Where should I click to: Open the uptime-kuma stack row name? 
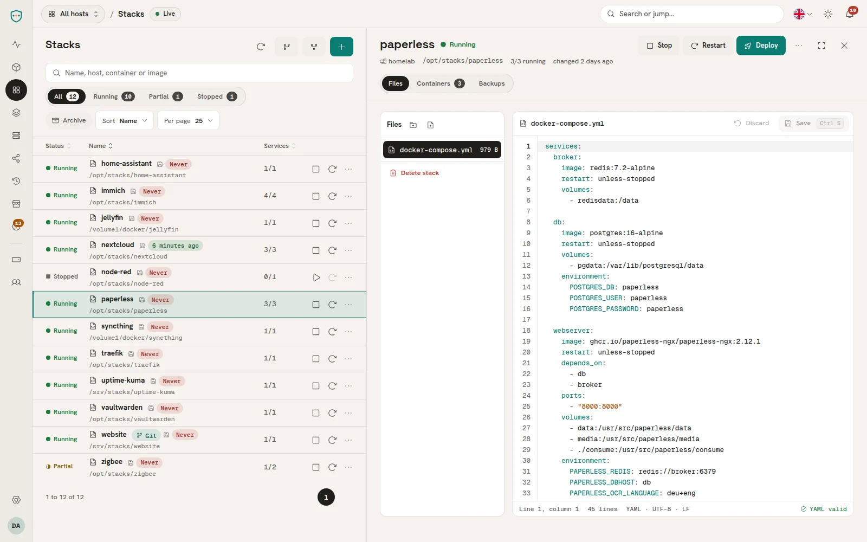tap(123, 380)
